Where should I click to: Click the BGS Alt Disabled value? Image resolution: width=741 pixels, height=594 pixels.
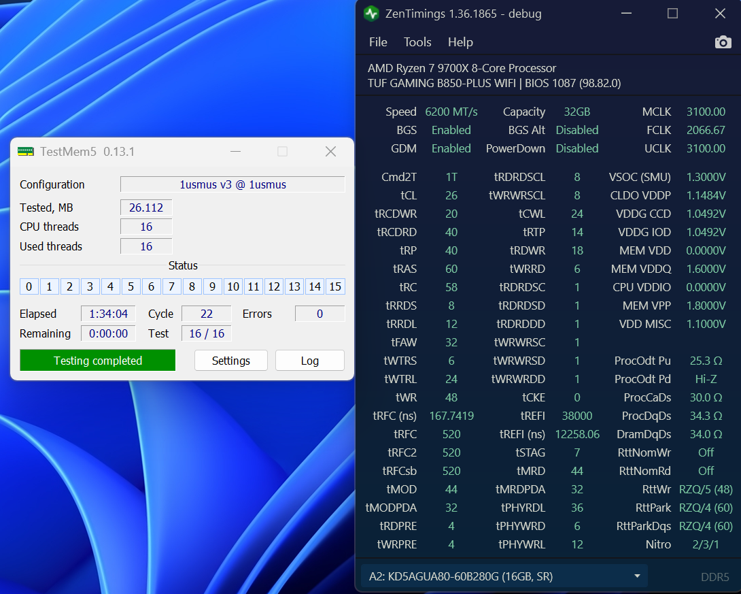pos(577,130)
